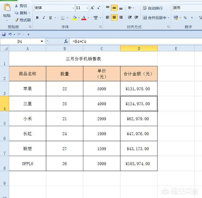The height and width of the screenshot is (198, 202).
Task: Toggle Italic formatting
Action: pos(44,18)
